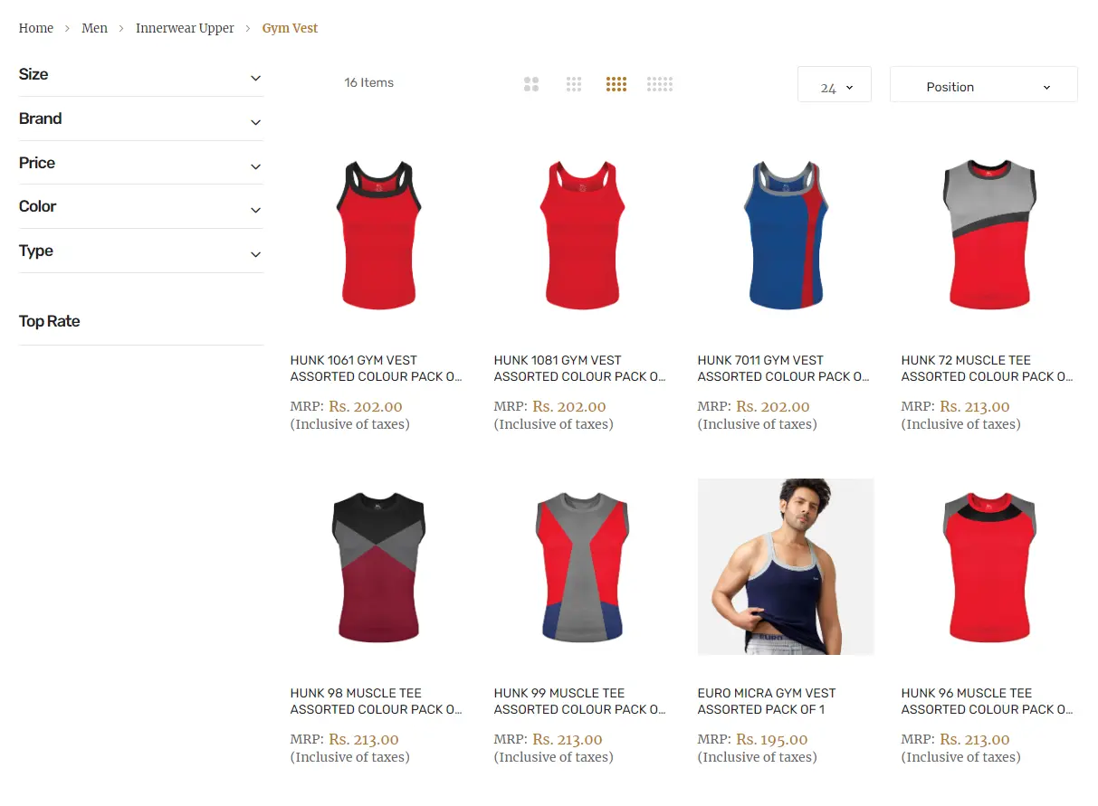Open the Position sort dropdown

tap(984, 85)
